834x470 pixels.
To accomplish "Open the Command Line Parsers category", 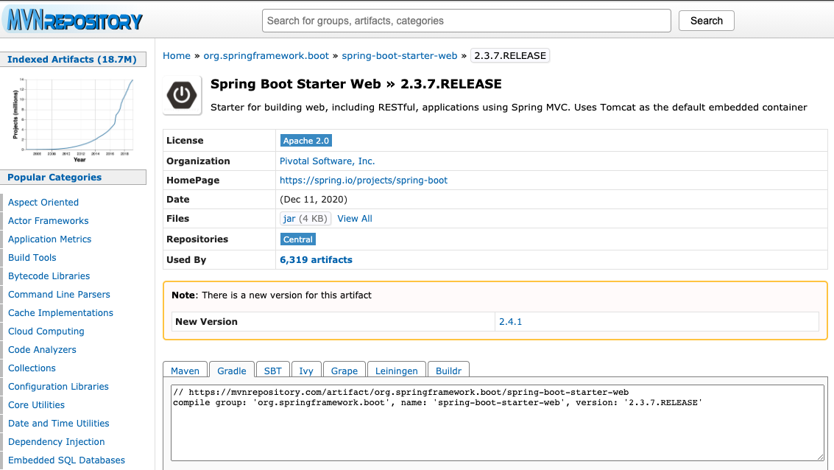I will pos(59,295).
